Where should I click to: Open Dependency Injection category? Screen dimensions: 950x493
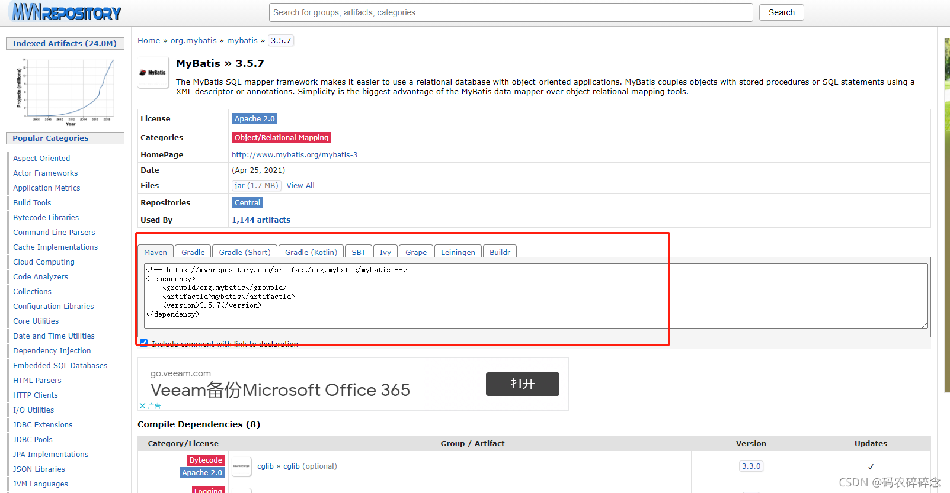[52, 350]
